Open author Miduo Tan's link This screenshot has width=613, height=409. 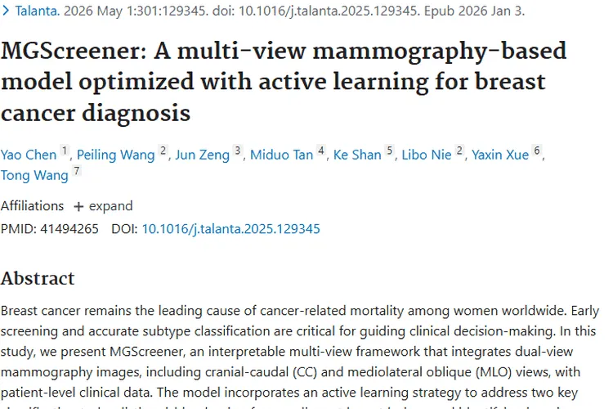click(281, 155)
